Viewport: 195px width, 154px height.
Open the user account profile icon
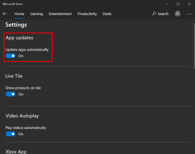click(177, 14)
